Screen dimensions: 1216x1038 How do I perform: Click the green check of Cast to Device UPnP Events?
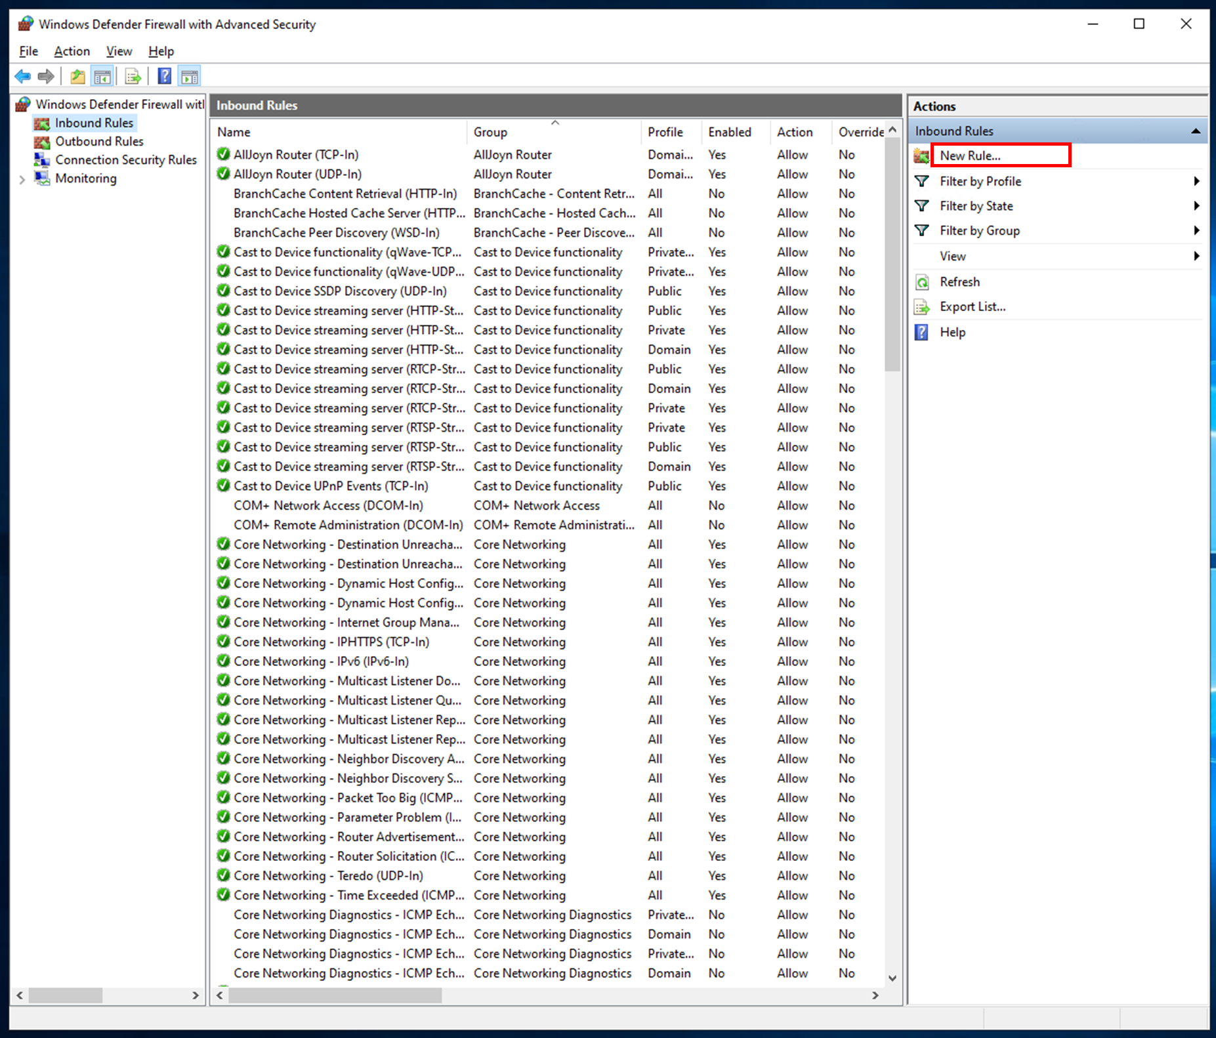(224, 486)
